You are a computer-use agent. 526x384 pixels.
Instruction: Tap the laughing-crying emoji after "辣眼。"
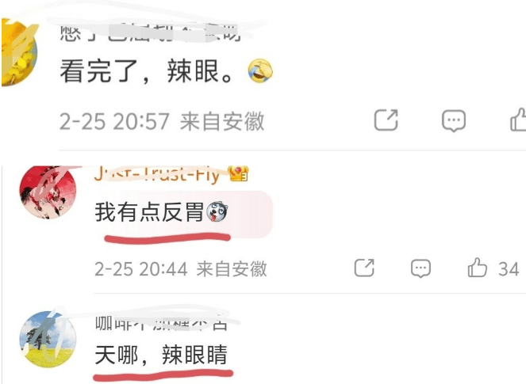(x=260, y=70)
